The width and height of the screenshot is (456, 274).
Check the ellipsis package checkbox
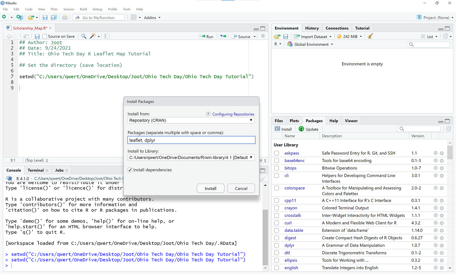click(x=276, y=260)
